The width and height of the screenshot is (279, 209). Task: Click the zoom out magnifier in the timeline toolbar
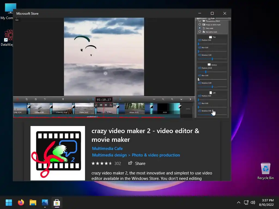[163, 99]
